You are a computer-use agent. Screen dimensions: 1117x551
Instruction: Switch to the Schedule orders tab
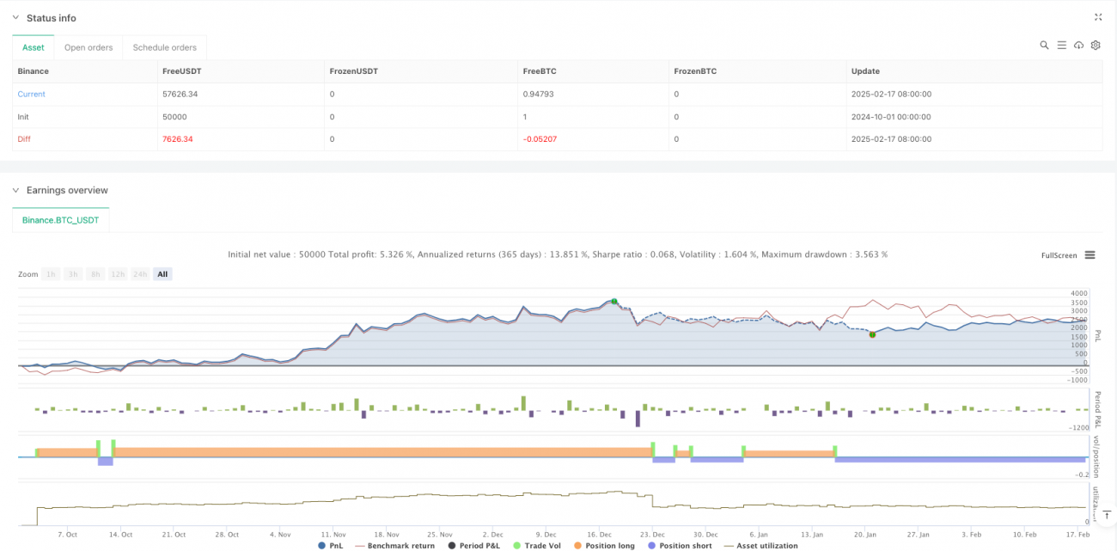[x=164, y=47]
